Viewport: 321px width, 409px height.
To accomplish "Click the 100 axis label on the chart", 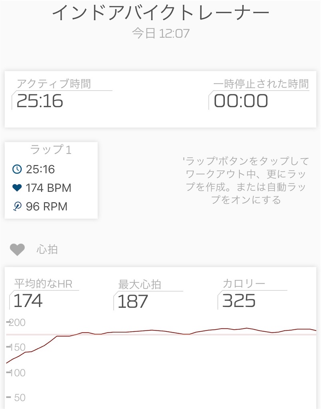I will (17, 373).
